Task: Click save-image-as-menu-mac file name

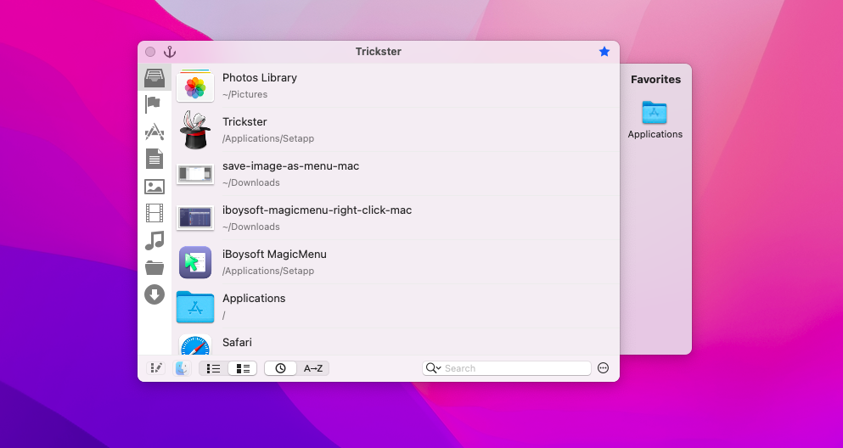Action: [291, 166]
